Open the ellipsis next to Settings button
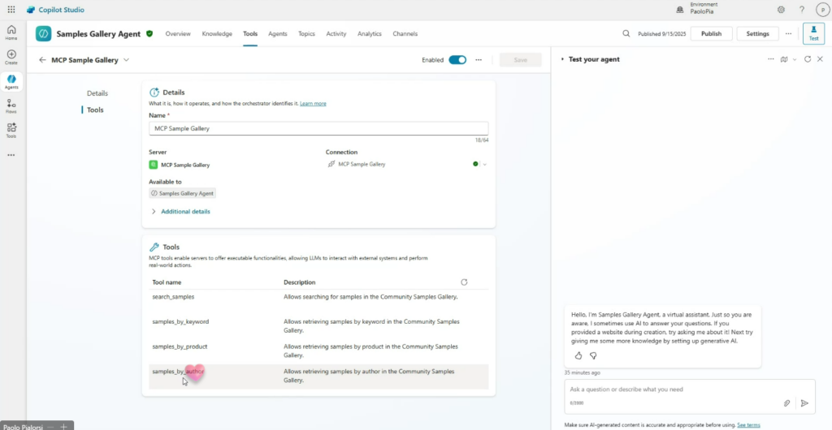Image resolution: width=832 pixels, height=430 pixels. (x=788, y=33)
